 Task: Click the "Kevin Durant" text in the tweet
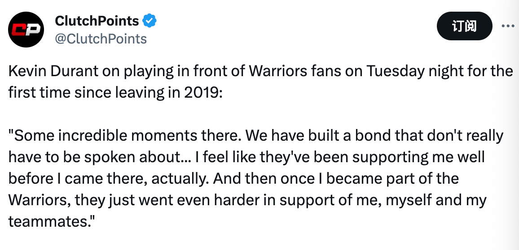[x=51, y=71]
